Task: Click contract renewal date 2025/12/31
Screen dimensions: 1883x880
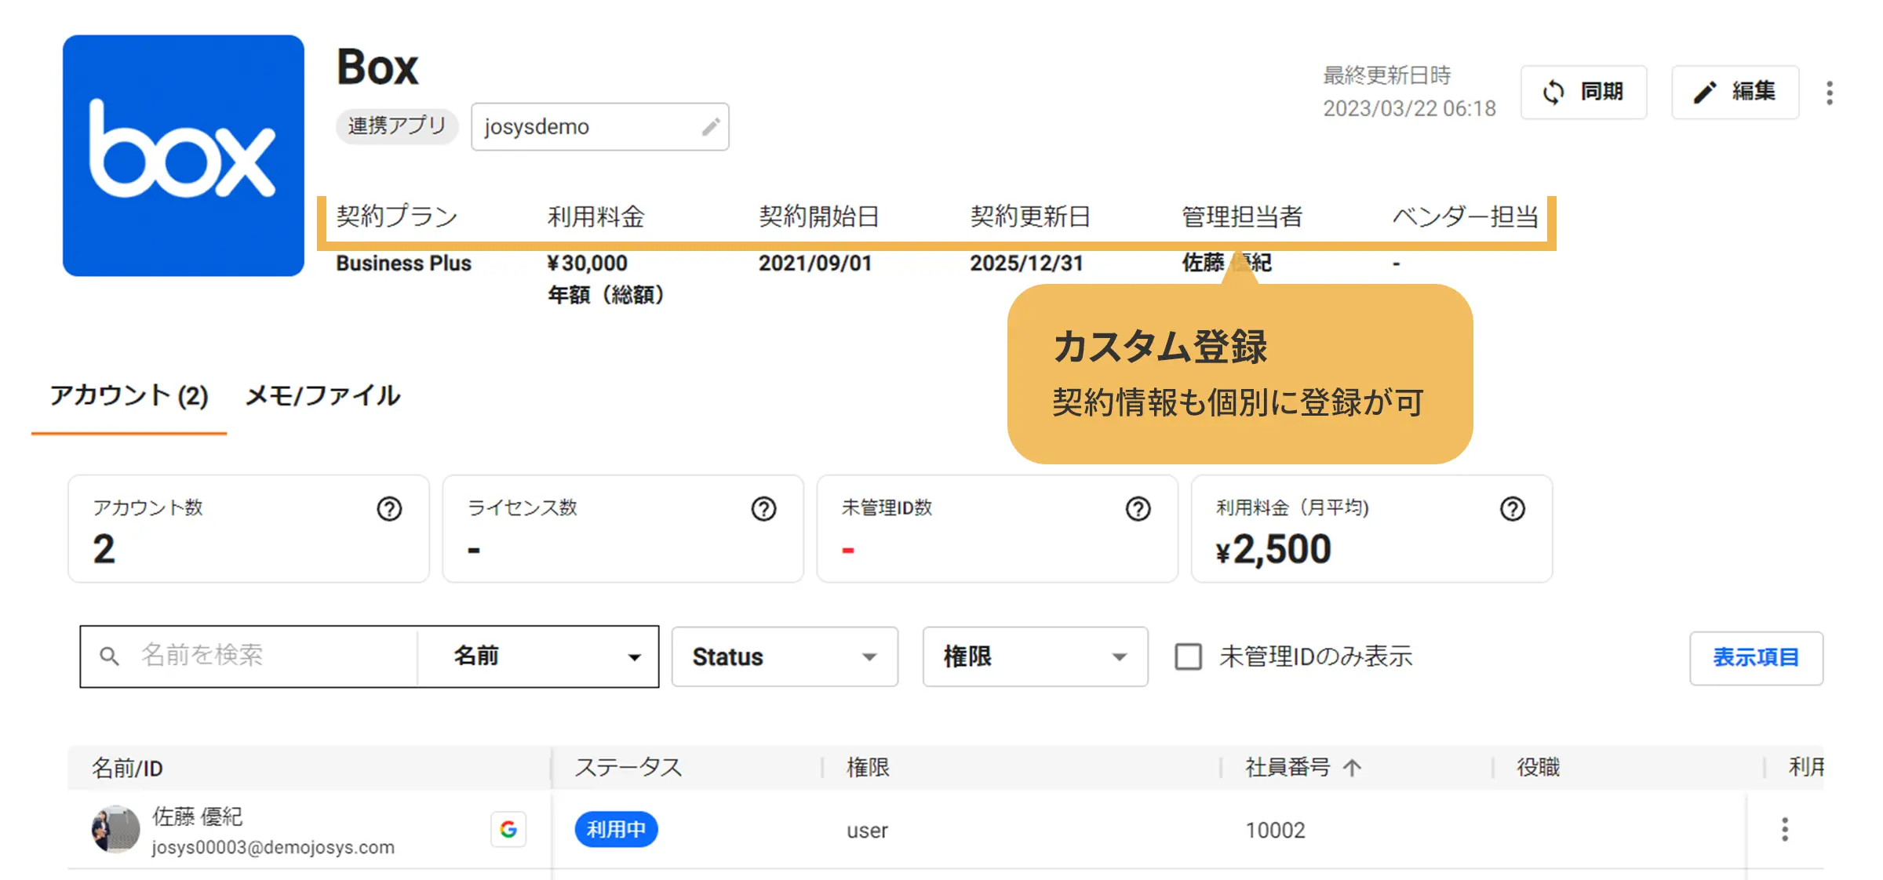Action: (x=1026, y=263)
